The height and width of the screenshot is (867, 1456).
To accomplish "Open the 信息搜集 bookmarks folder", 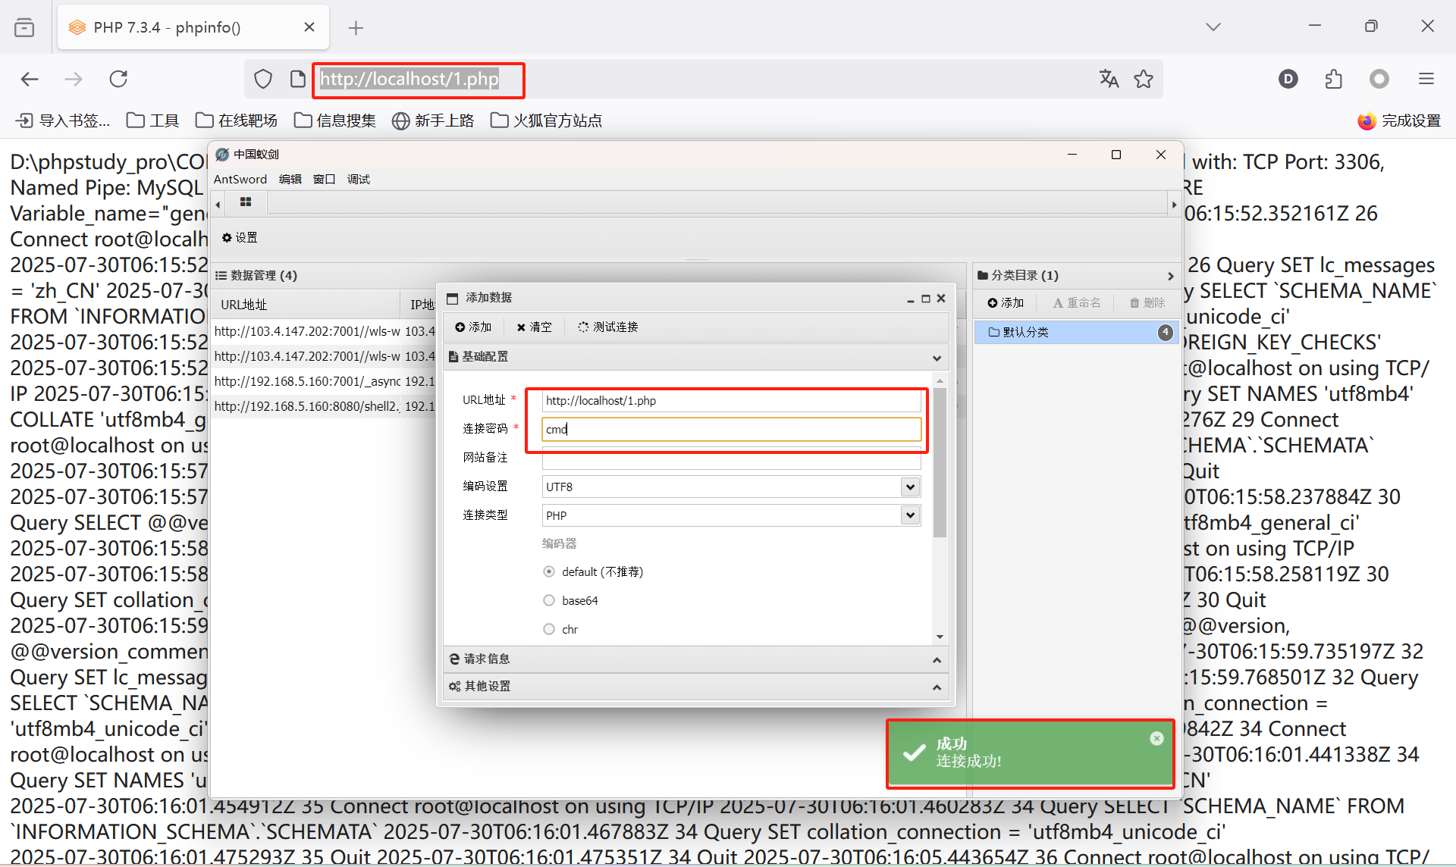I will [335, 121].
